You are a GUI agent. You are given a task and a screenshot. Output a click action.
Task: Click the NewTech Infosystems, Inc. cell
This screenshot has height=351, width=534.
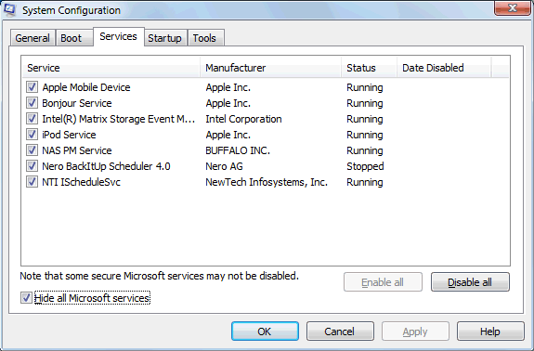click(x=267, y=182)
